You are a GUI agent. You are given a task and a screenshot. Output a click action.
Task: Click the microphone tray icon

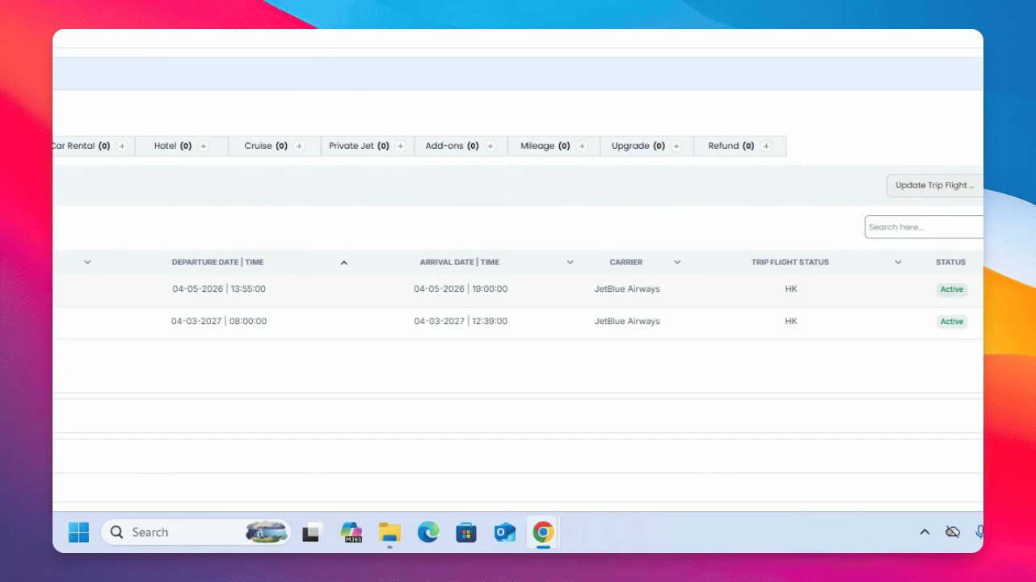tap(979, 532)
